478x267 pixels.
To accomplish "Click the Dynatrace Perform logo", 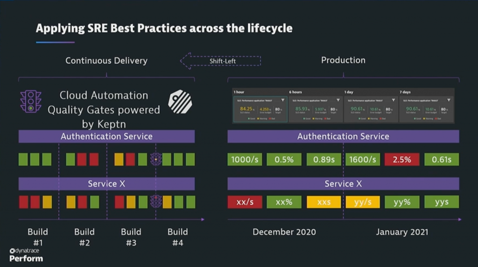I will point(26,255).
